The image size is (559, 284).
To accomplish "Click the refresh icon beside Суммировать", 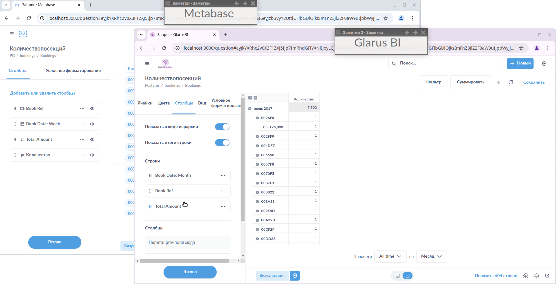I will point(511,82).
